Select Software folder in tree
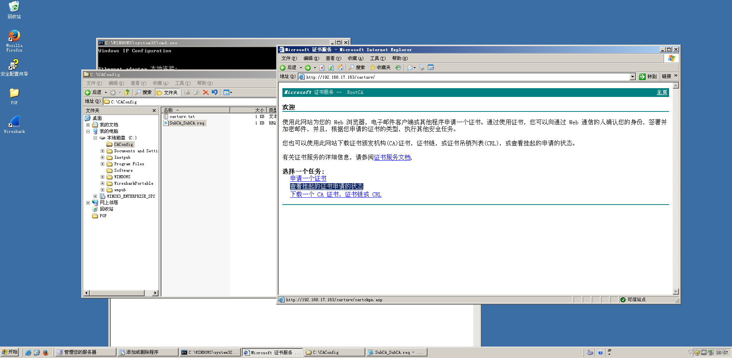 (123, 170)
